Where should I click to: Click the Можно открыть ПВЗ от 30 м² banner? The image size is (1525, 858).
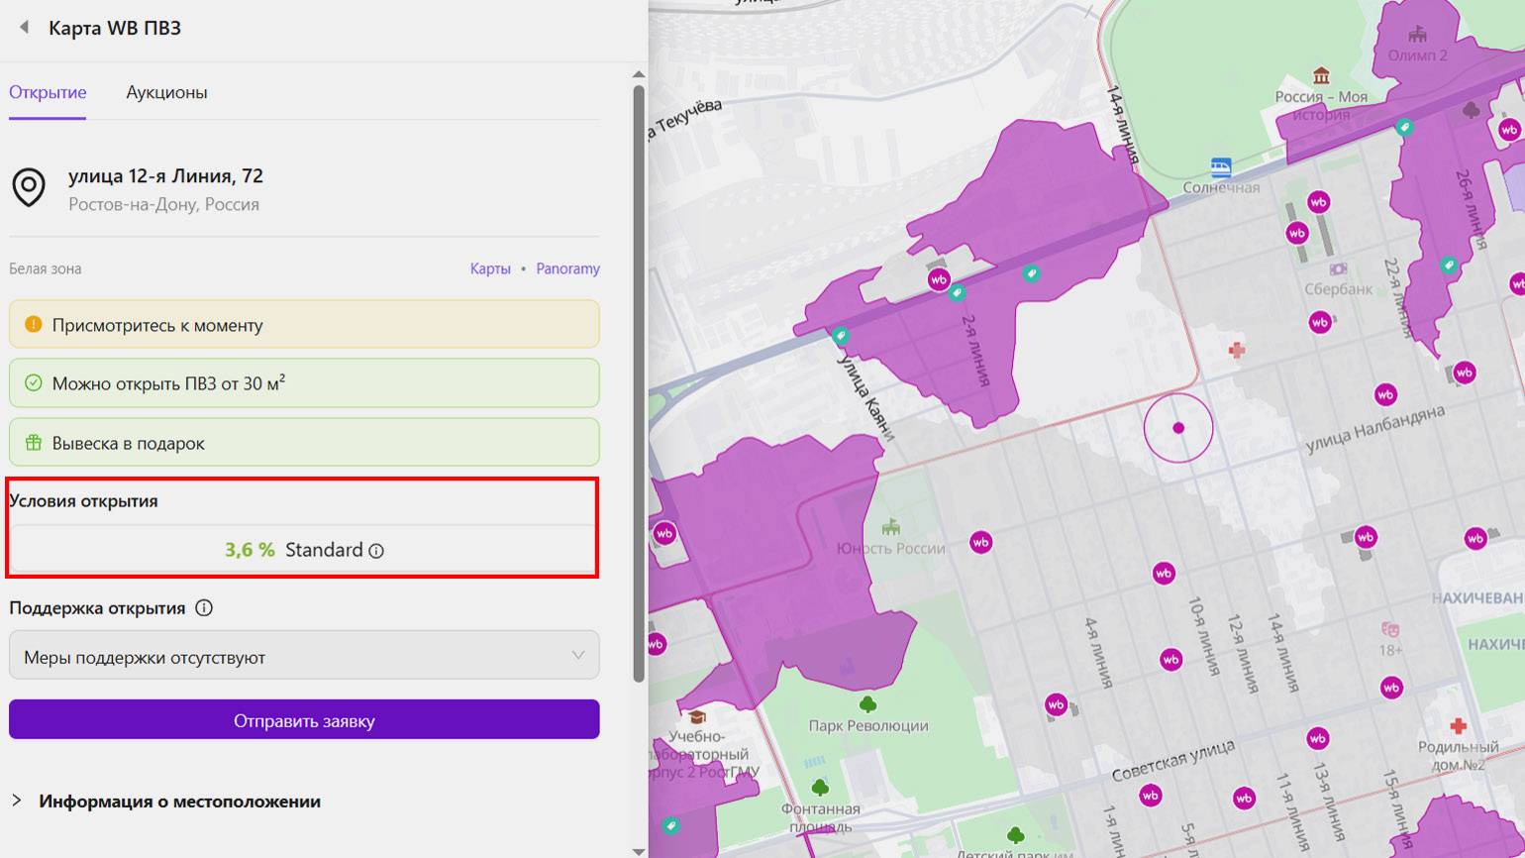tap(304, 382)
